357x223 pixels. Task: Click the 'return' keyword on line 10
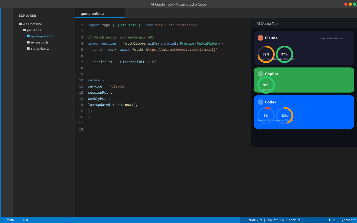tap(94, 80)
